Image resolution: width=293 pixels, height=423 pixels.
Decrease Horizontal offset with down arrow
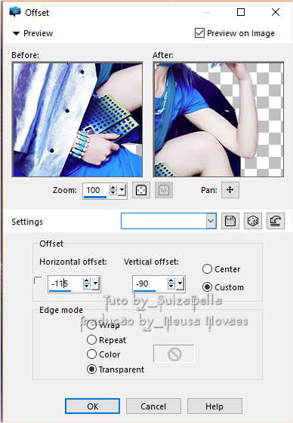tap(87, 287)
